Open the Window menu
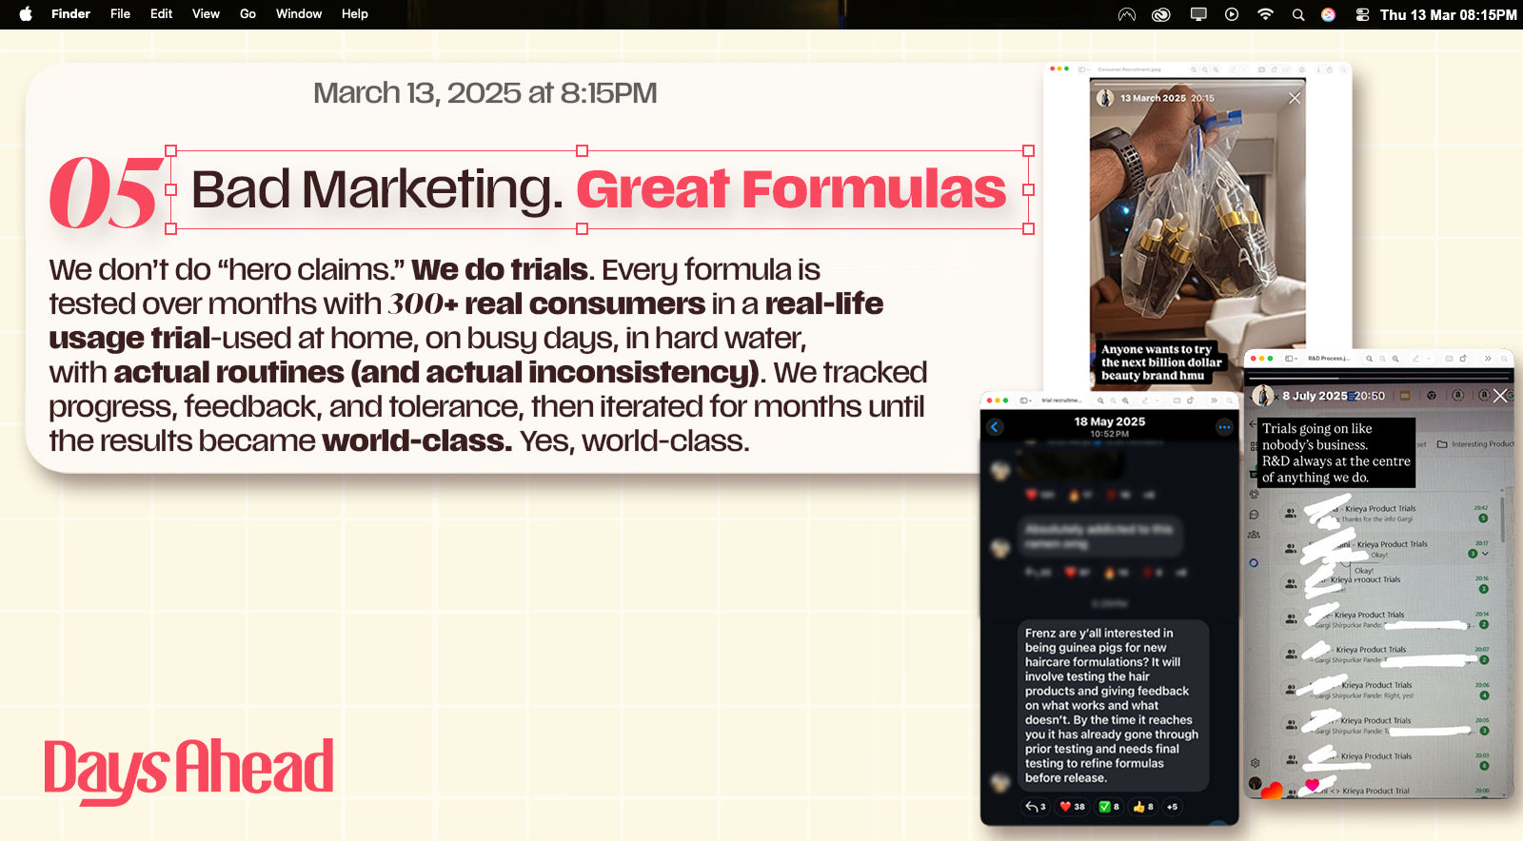This screenshot has height=841, width=1523. (298, 14)
